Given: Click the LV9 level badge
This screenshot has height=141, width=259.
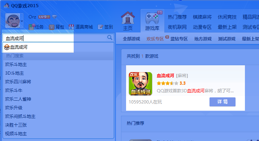Looking at the screenshot, I should [44, 17].
